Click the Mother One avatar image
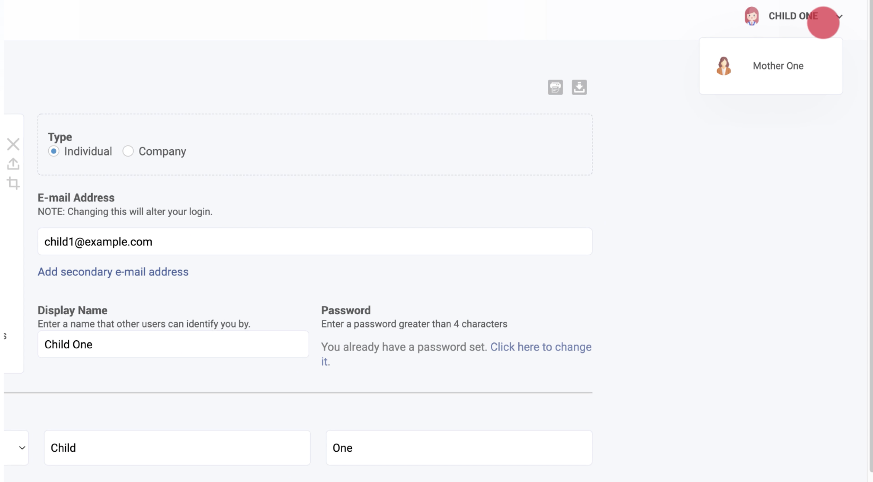The width and height of the screenshot is (873, 482). coord(723,66)
